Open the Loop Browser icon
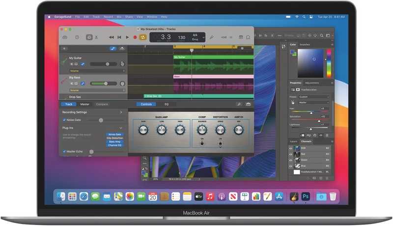The image size is (393, 226). (x=248, y=37)
